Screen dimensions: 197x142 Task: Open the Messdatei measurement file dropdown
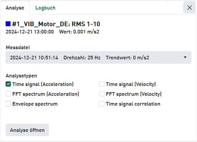[x=98, y=57]
